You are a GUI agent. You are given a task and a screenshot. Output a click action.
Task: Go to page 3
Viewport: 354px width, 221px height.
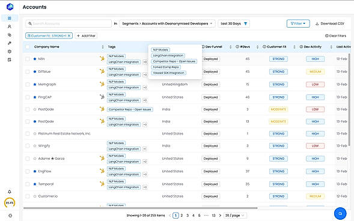(188, 216)
